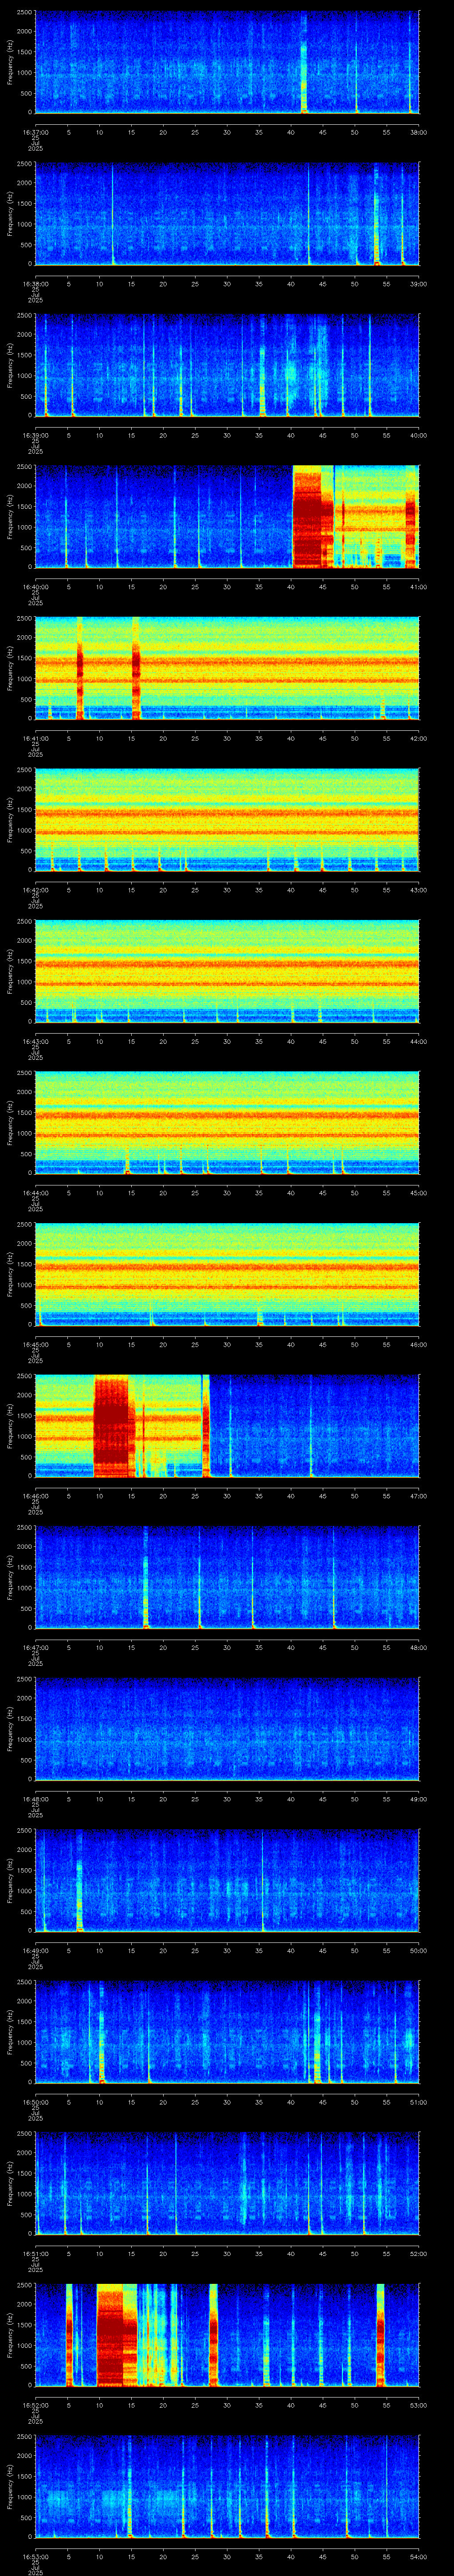This screenshot has width=454, height=2576.
Task: Select the spectrogram panel starting at 16:39:00
Action: click(x=227, y=365)
